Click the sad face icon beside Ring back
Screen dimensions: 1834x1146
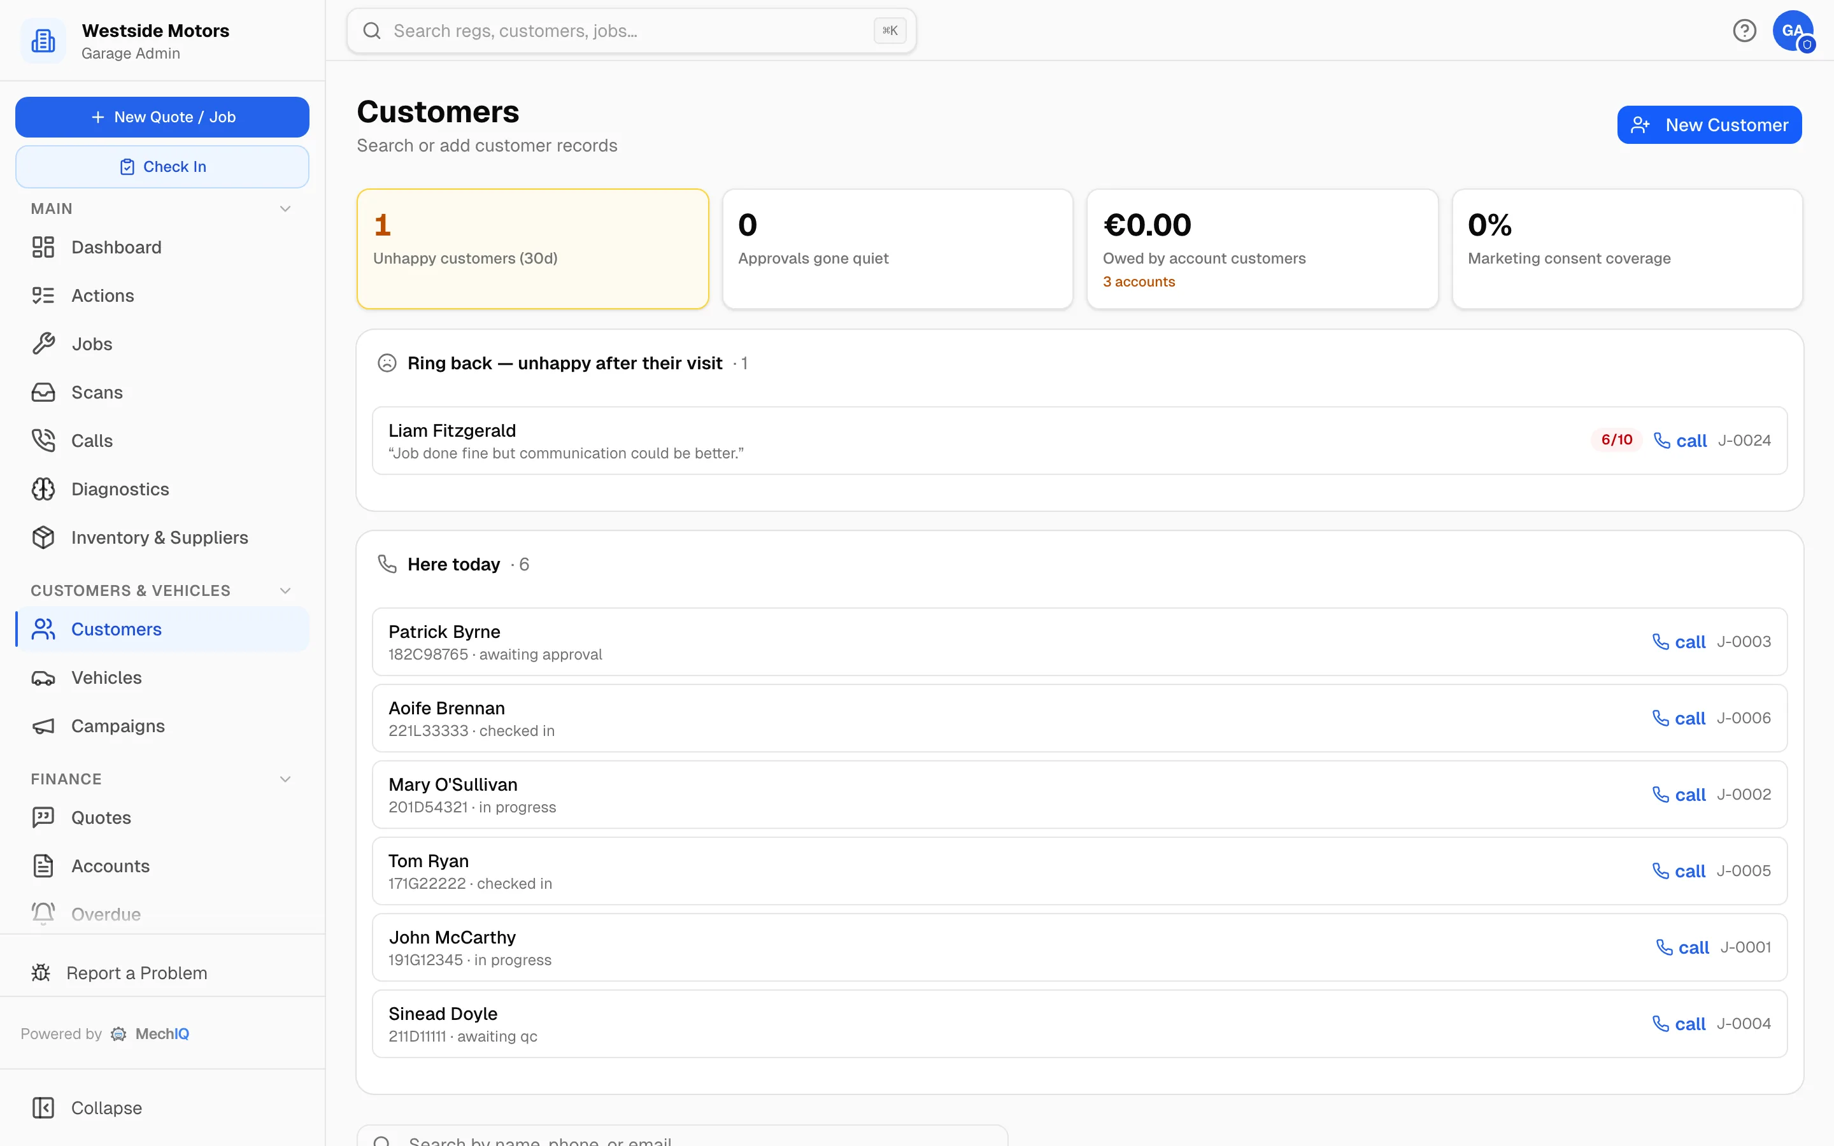(x=387, y=363)
